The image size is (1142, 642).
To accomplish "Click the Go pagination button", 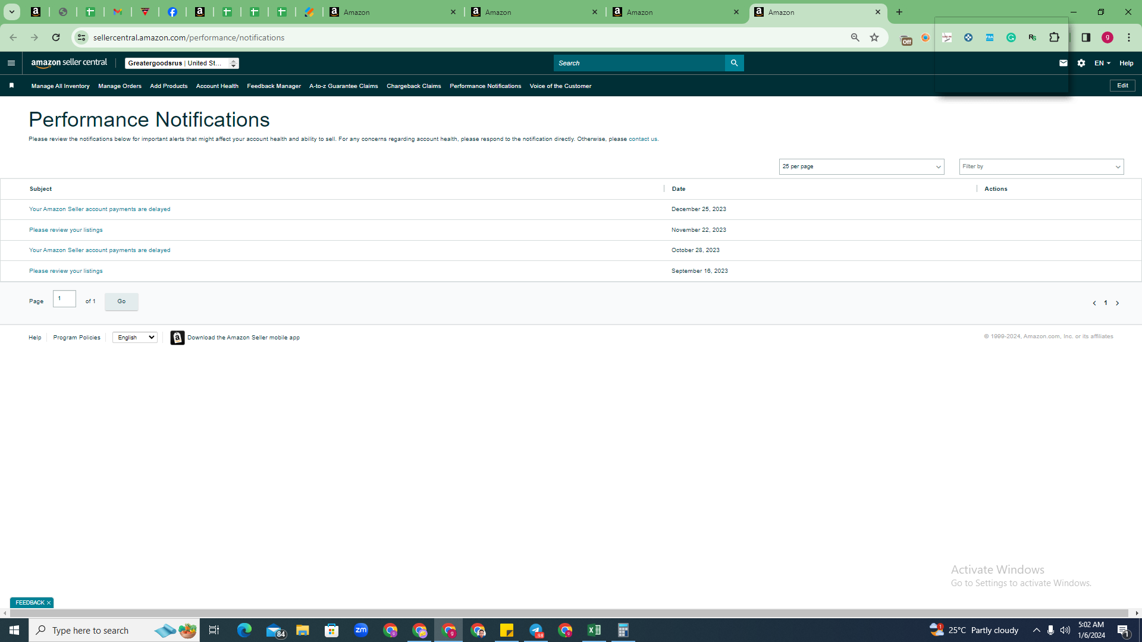I will tap(121, 301).
